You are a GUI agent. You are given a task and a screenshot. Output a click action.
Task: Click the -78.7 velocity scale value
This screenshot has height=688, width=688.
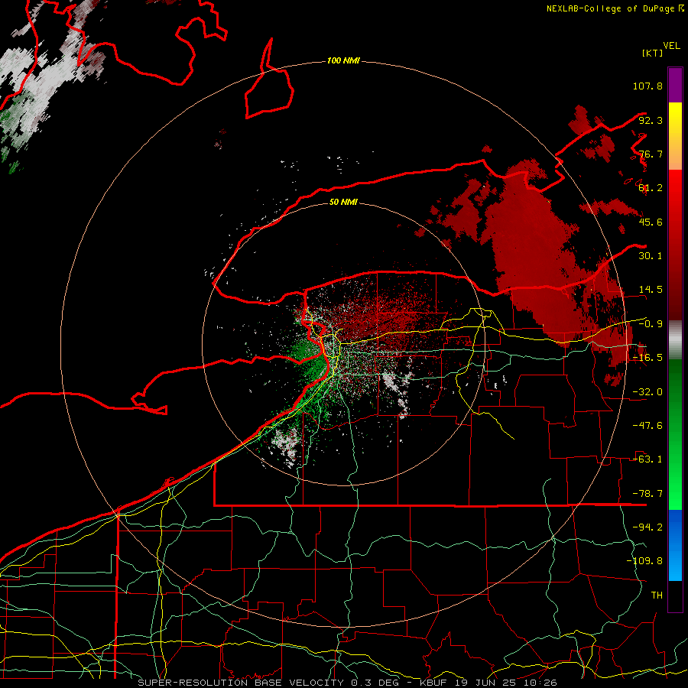point(647,494)
